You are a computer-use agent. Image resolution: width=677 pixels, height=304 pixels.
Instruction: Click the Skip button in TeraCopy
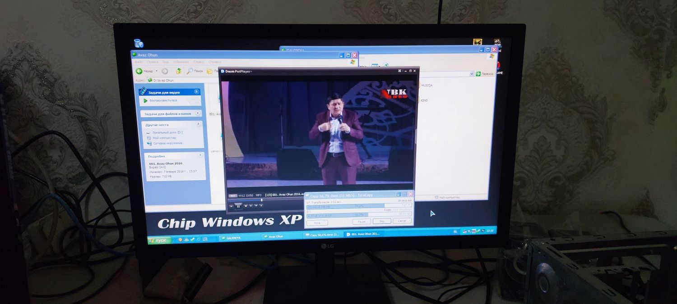(x=382, y=221)
